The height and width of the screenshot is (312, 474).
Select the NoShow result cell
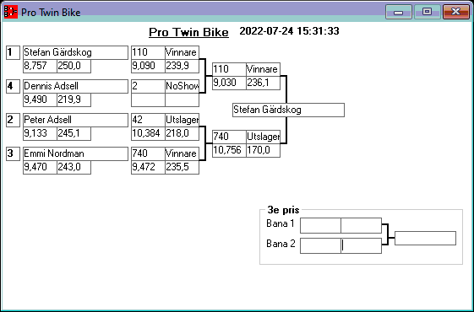click(x=182, y=86)
